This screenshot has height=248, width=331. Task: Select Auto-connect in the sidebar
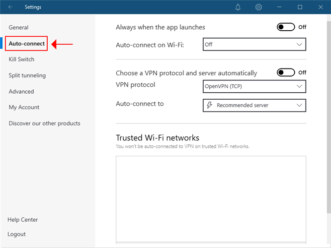[26, 44]
